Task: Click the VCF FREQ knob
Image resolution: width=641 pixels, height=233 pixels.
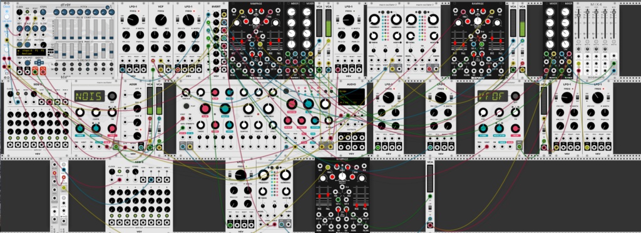Action: (x=161, y=19)
